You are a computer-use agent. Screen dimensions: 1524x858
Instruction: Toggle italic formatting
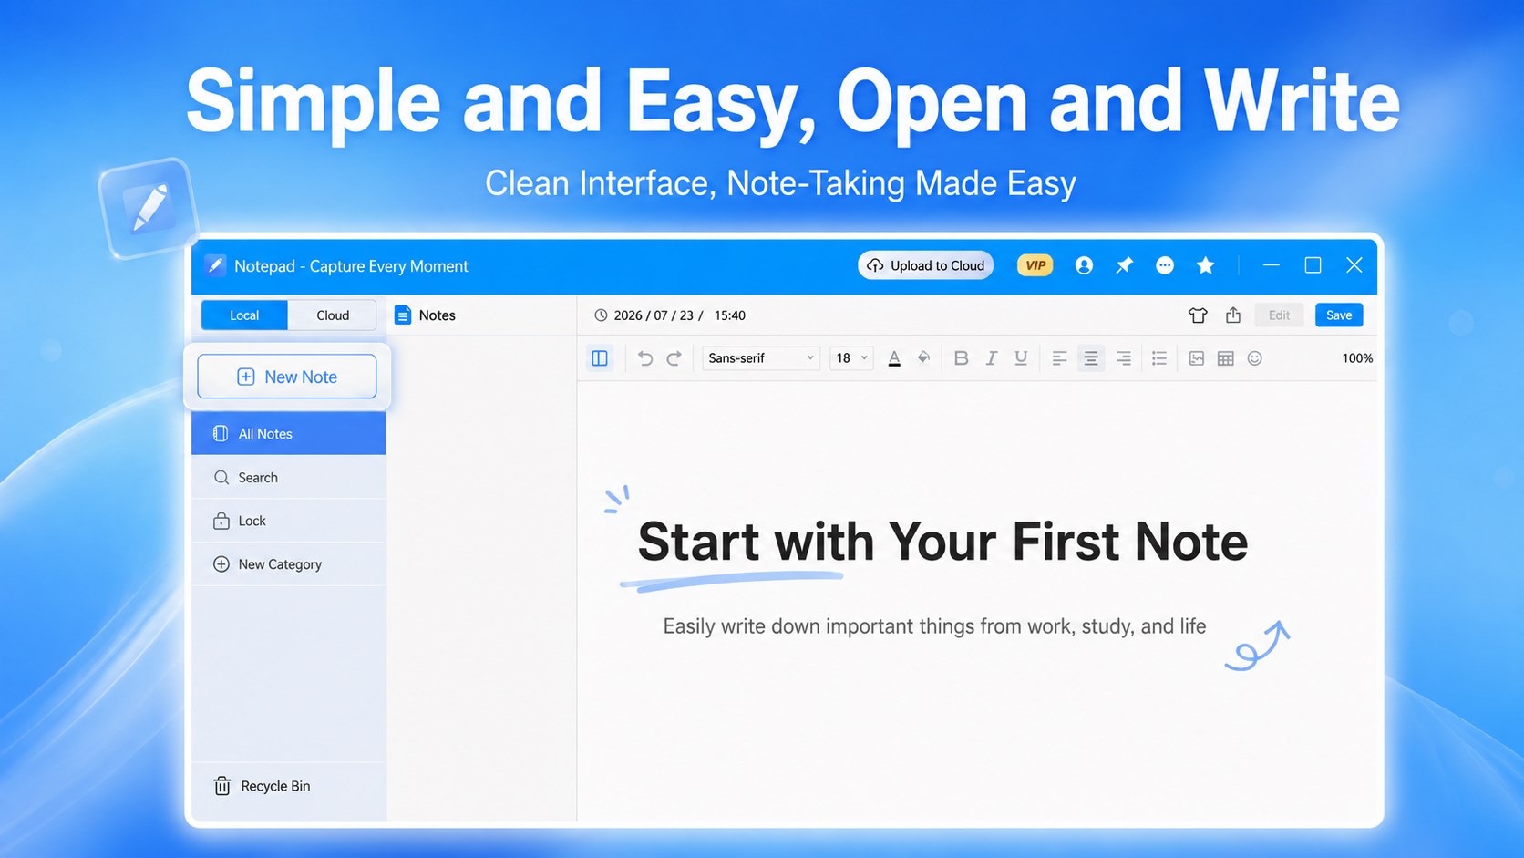pos(991,358)
